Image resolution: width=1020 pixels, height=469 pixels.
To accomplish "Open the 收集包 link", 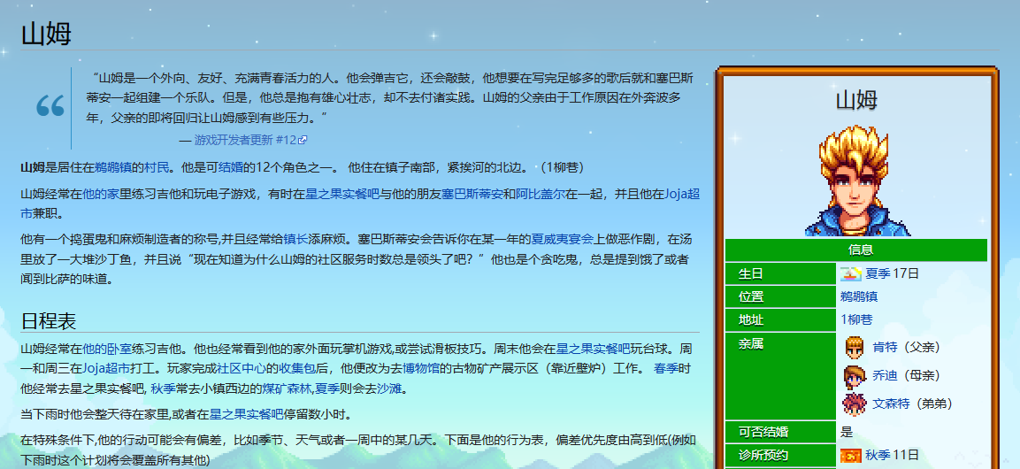I will [297, 368].
